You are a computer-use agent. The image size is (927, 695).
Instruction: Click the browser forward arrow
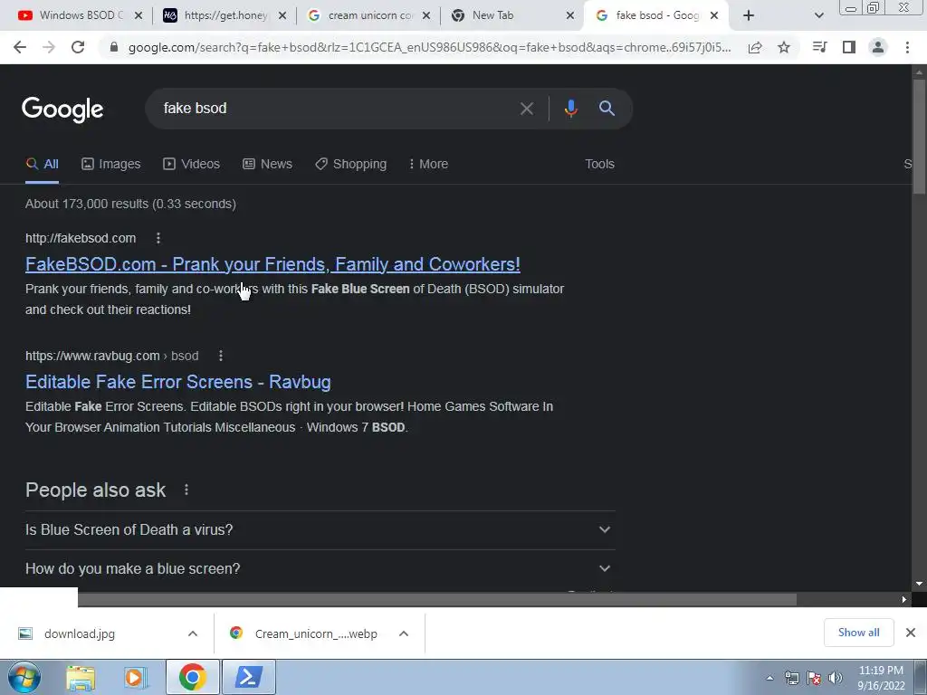pos(49,47)
